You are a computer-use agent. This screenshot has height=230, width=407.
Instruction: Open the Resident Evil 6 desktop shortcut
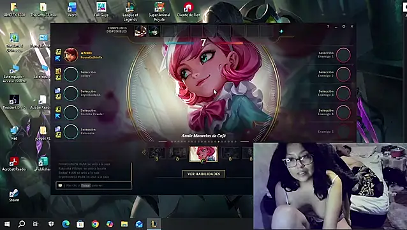[x=14, y=102]
